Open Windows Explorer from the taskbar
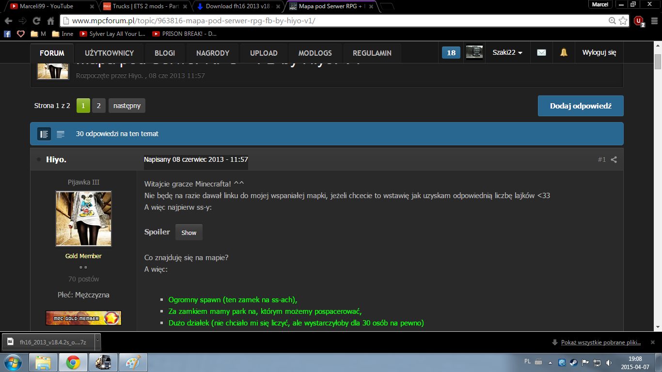Image resolution: width=662 pixels, height=372 pixels. click(x=43, y=362)
